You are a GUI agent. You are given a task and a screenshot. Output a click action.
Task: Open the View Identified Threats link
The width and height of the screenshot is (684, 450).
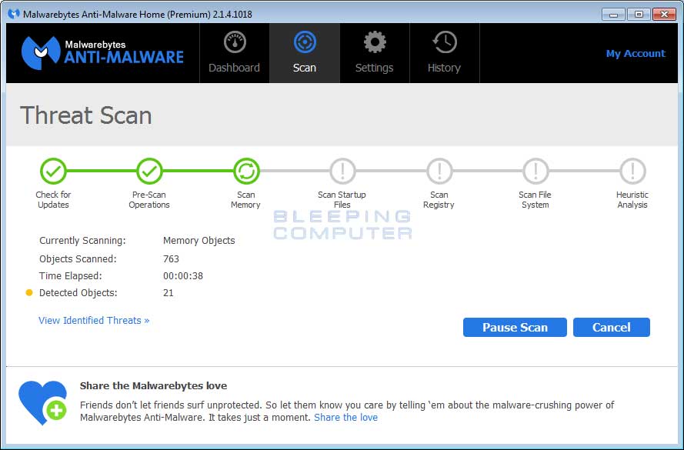tap(94, 320)
